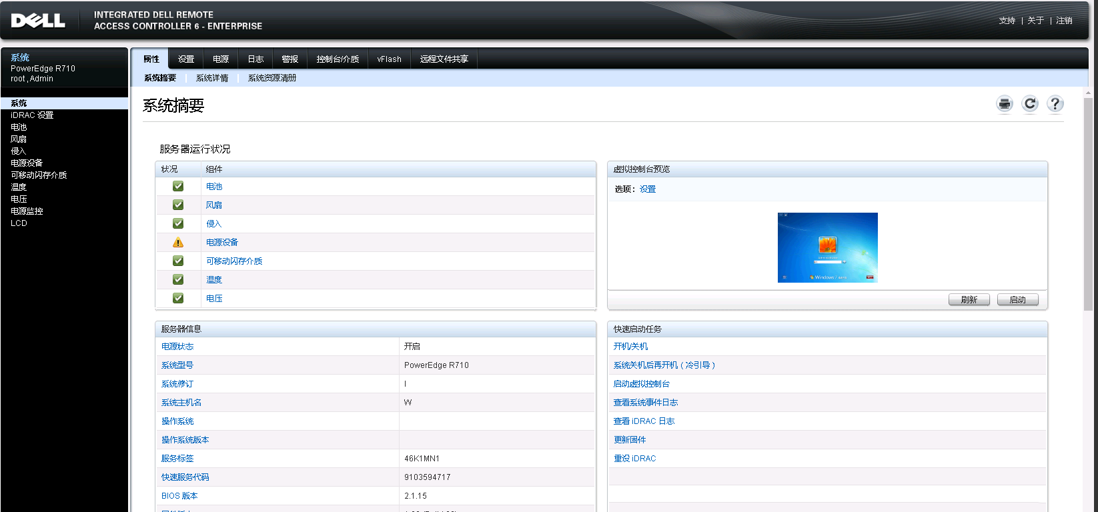Click the virtual console preview thumbnail
1098x512 pixels.
point(828,247)
